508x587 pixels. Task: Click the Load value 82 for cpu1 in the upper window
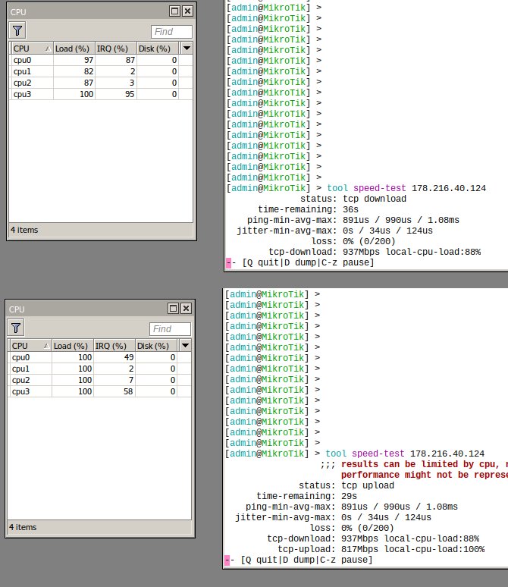pos(89,71)
